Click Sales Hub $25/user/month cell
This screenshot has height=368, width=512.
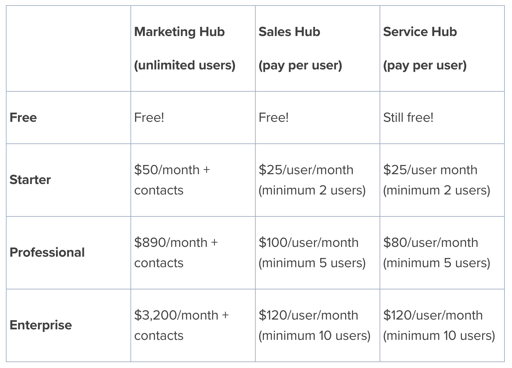318,180
